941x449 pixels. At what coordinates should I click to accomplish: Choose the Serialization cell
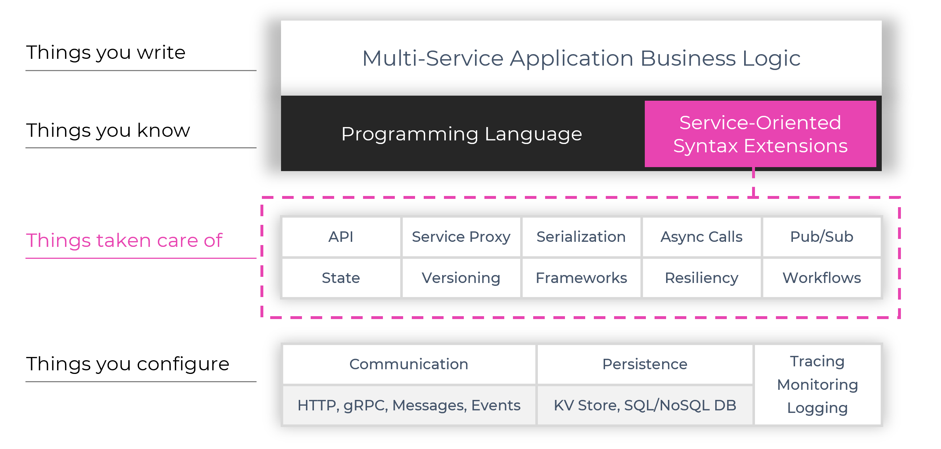pyautogui.click(x=581, y=237)
